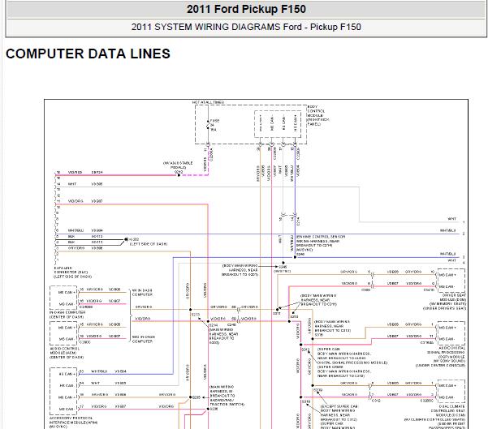Screen dimensions: 488x429
Task: Click 'TRACTION SWITCH' main wiring harness note
Action: click(227, 396)
